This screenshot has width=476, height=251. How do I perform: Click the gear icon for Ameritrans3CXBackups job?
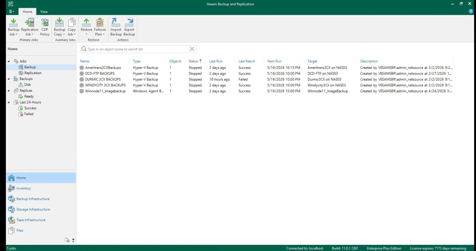click(x=82, y=68)
